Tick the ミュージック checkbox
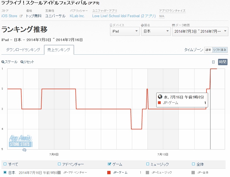The width and height of the screenshot is (230, 177). pyautogui.click(x=148, y=164)
